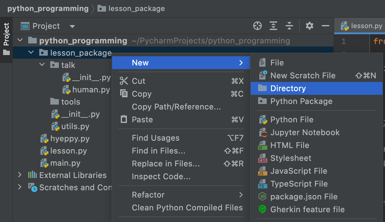The width and height of the screenshot is (385, 222).
Task: Select utils.py in the project tree
Action: [x=75, y=126]
